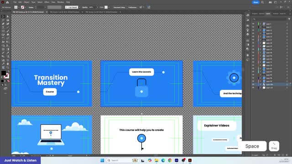Open the Window menu
This screenshot has height=164, width=292.
click(61, 2)
